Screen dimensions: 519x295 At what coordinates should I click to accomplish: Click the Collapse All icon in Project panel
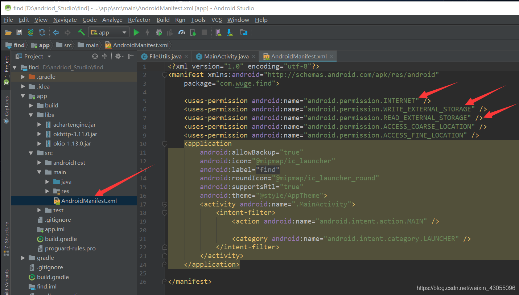tap(104, 56)
